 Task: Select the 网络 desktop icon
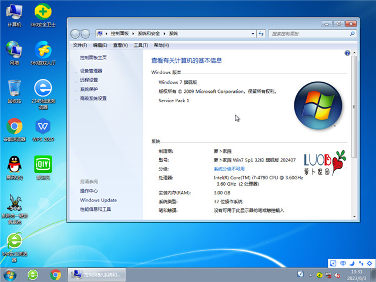point(14,53)
